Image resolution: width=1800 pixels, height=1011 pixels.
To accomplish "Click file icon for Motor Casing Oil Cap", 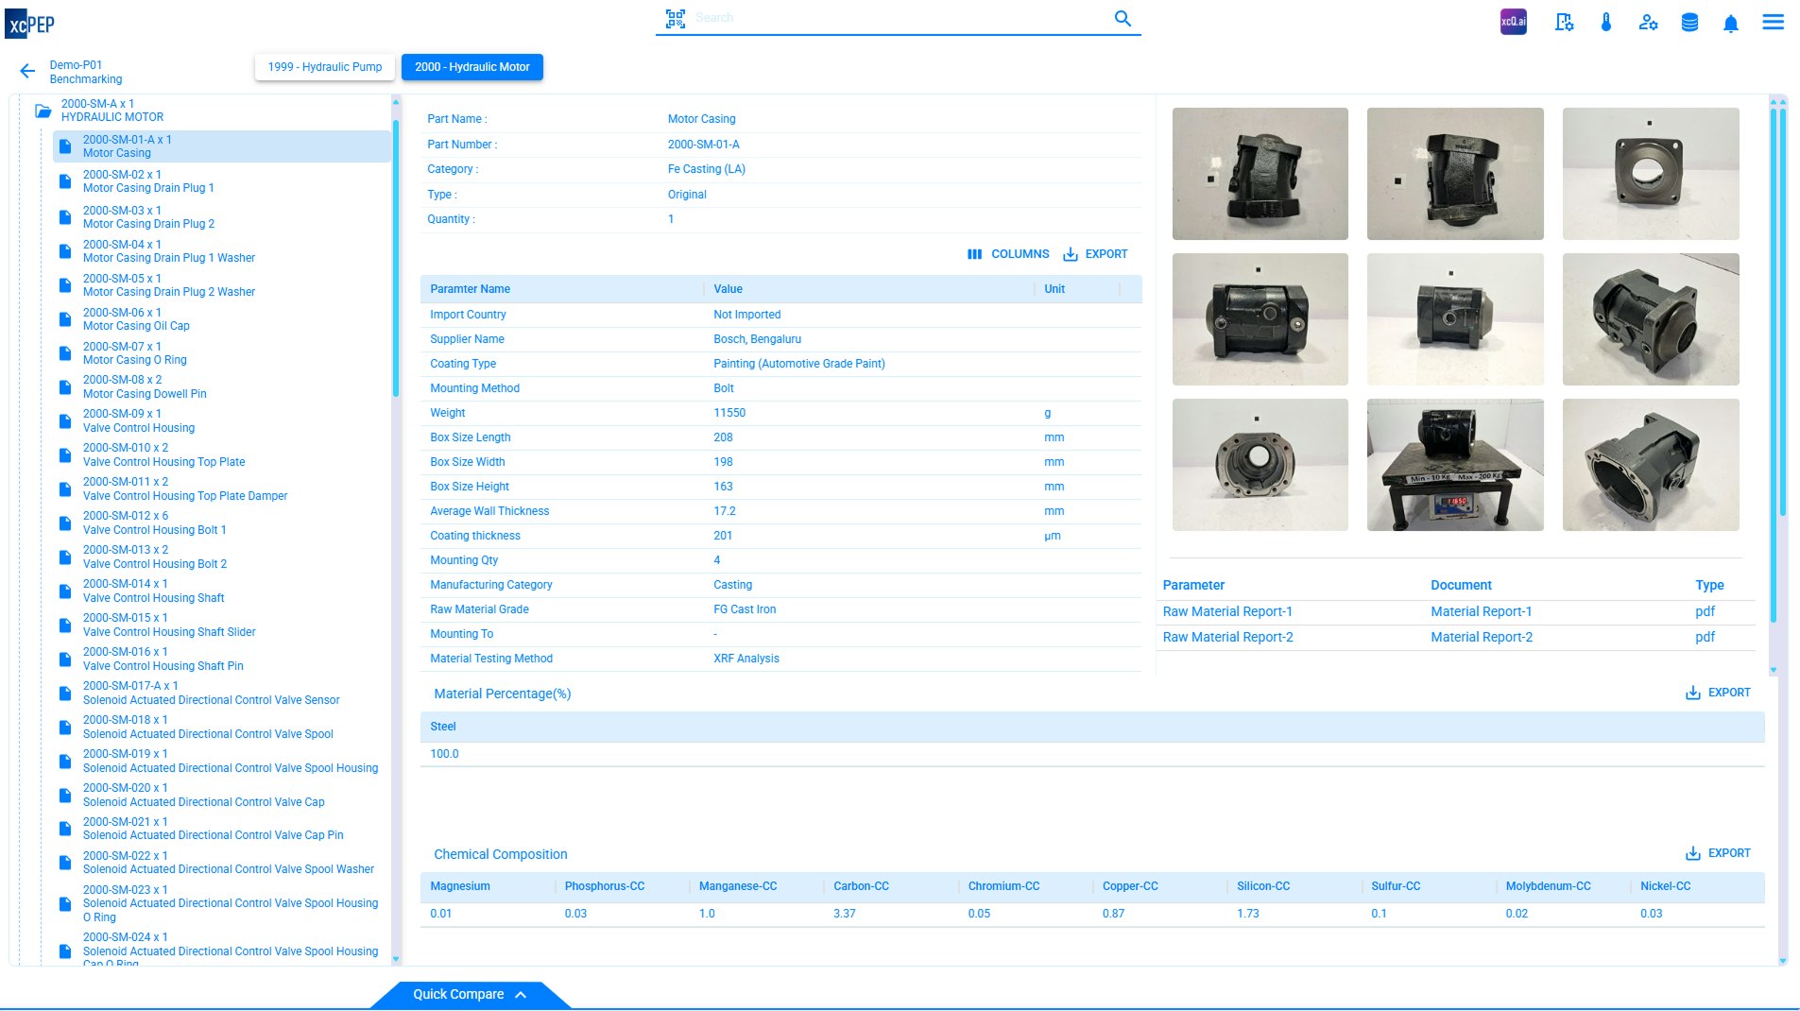I will pos(65,319).
